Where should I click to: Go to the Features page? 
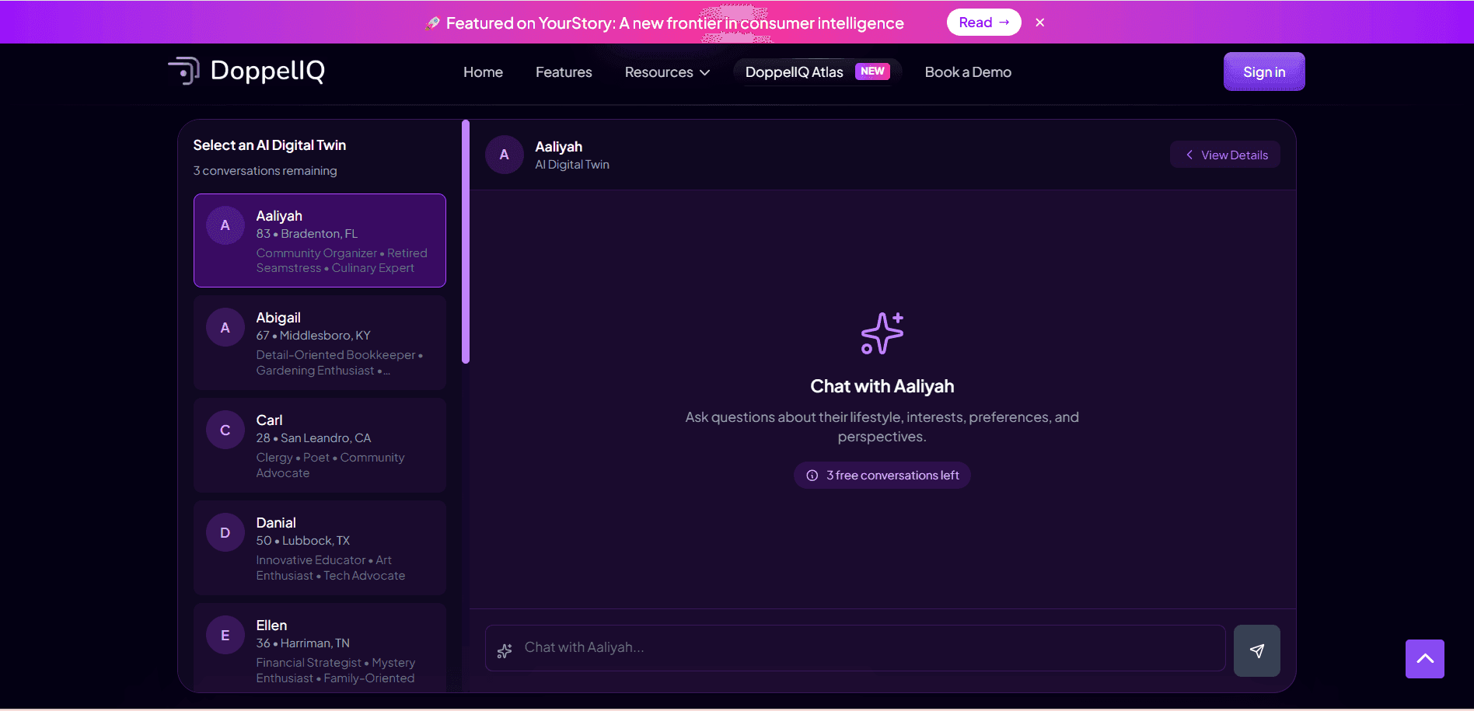coord(564,72)
